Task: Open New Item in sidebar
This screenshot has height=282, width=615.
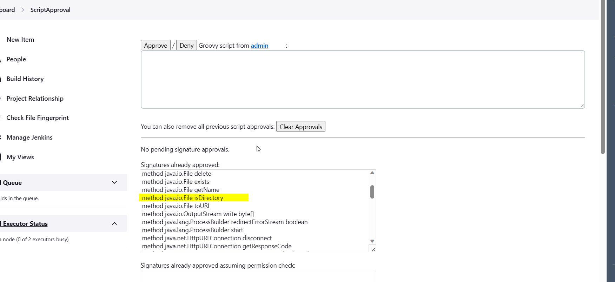Action: pyautogui.click(x=20, y=40)
